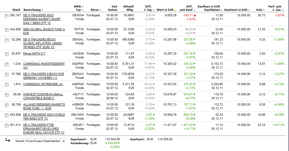Click green arrow beside Veränderung 5.504,69

tap(119, 143)
